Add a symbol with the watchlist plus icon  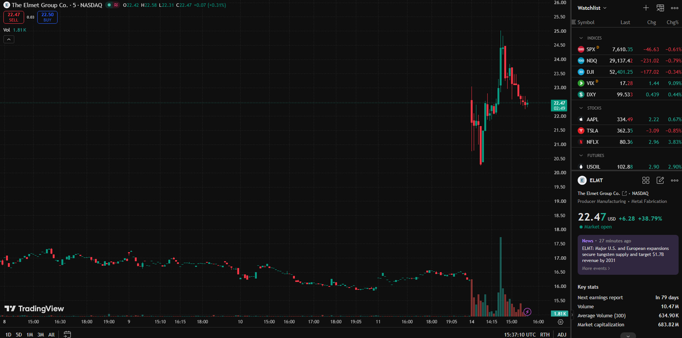(x=646, y=8)
